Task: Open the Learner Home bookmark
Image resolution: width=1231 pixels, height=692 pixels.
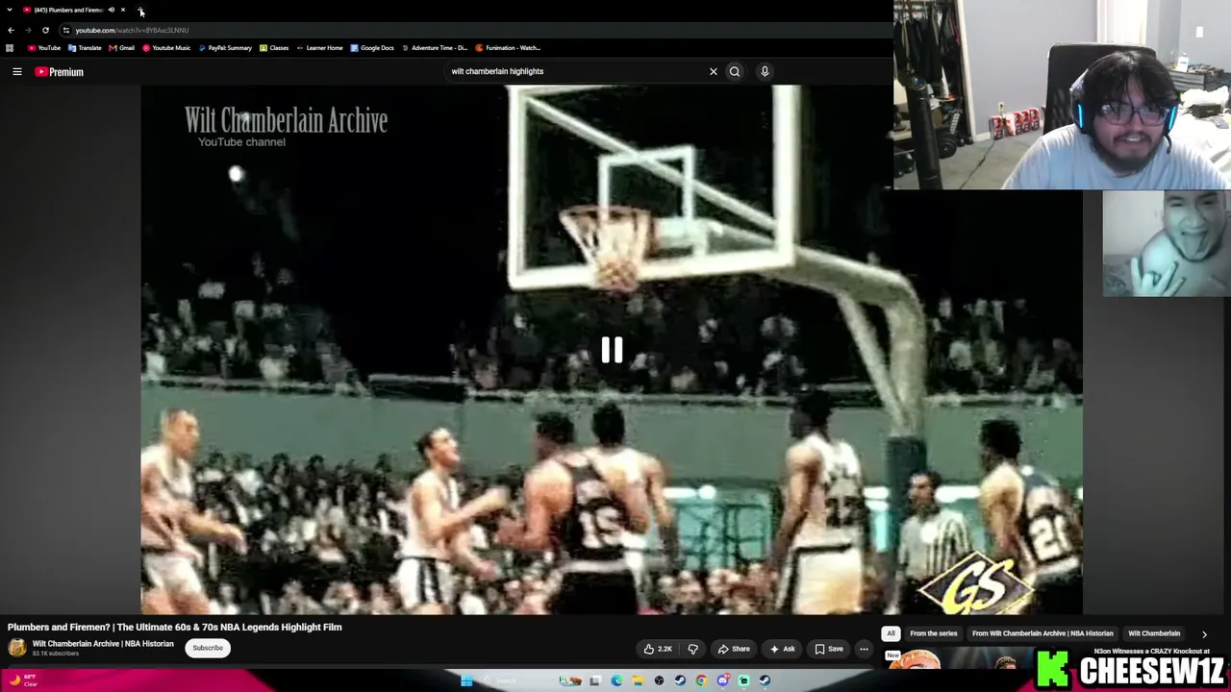Action: tap(319, 48)
